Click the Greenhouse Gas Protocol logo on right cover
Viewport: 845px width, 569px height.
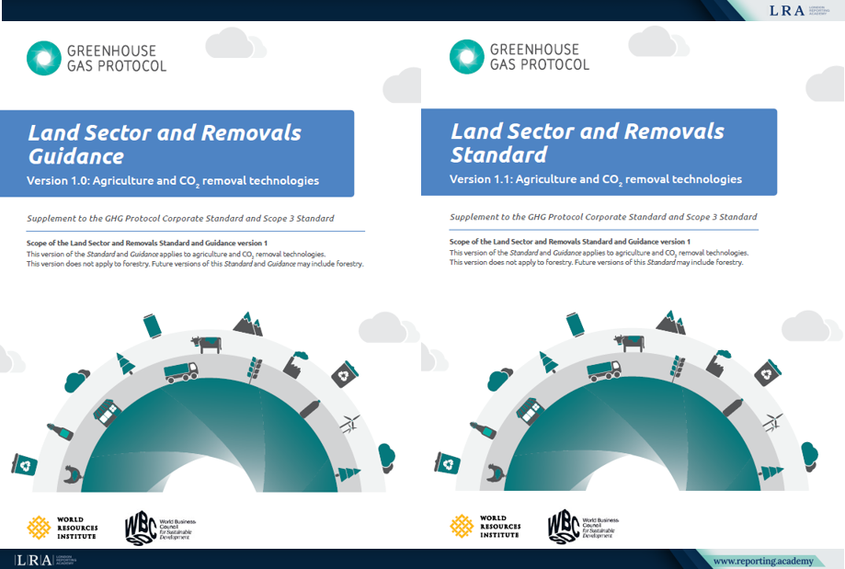(520, 57)
